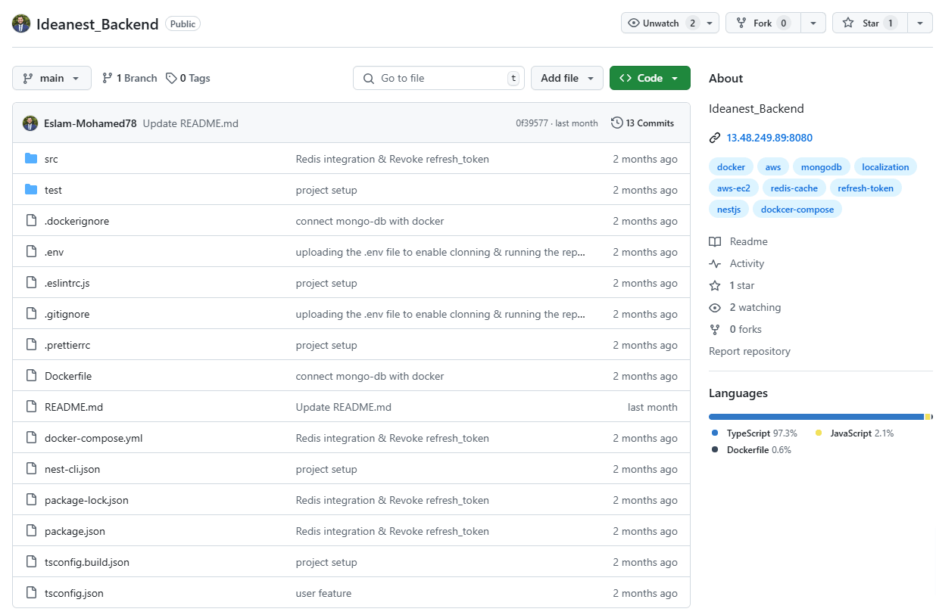
Task: Open the .gitignore file
Action: (67, 314)
